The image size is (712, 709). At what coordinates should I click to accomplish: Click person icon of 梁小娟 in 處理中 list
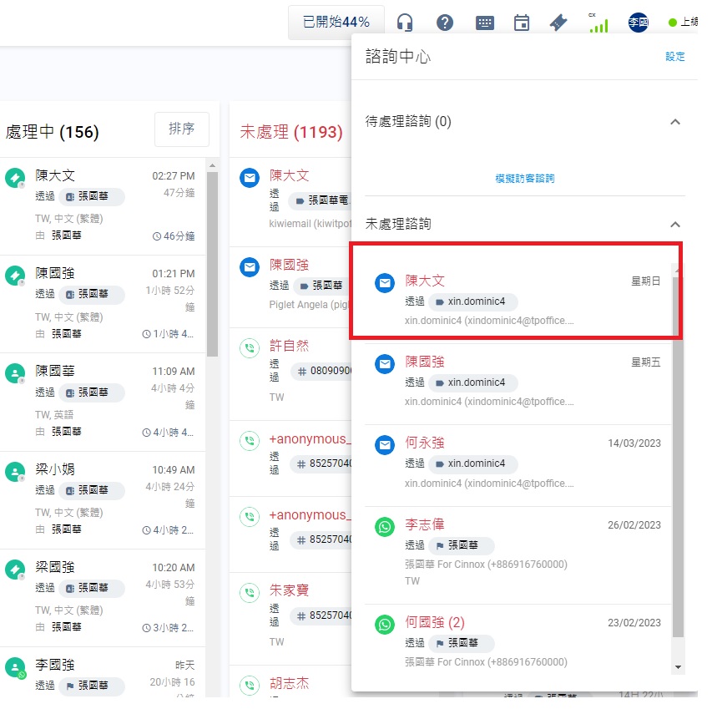15,472
